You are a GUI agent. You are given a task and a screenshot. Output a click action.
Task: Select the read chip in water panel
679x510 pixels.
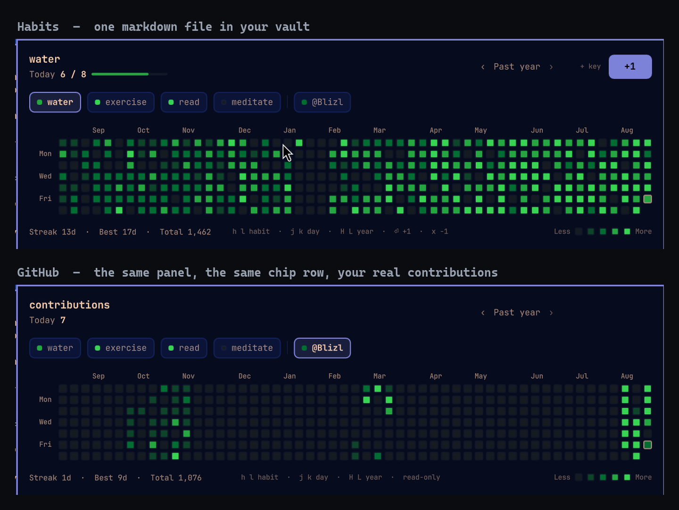click(184, 102)
